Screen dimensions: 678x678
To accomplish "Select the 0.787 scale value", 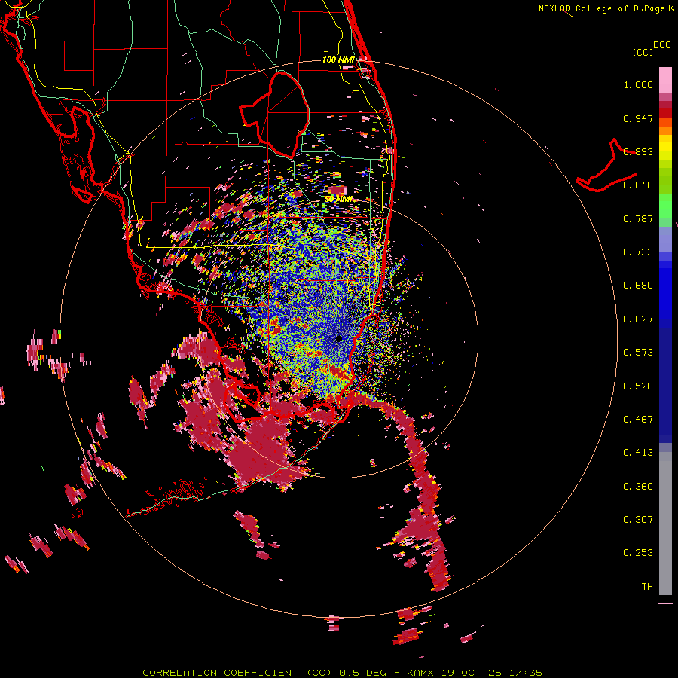I will point(638,218).
